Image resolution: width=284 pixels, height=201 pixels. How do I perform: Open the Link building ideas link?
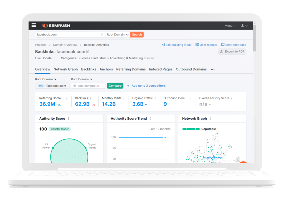tap(177, 45)
